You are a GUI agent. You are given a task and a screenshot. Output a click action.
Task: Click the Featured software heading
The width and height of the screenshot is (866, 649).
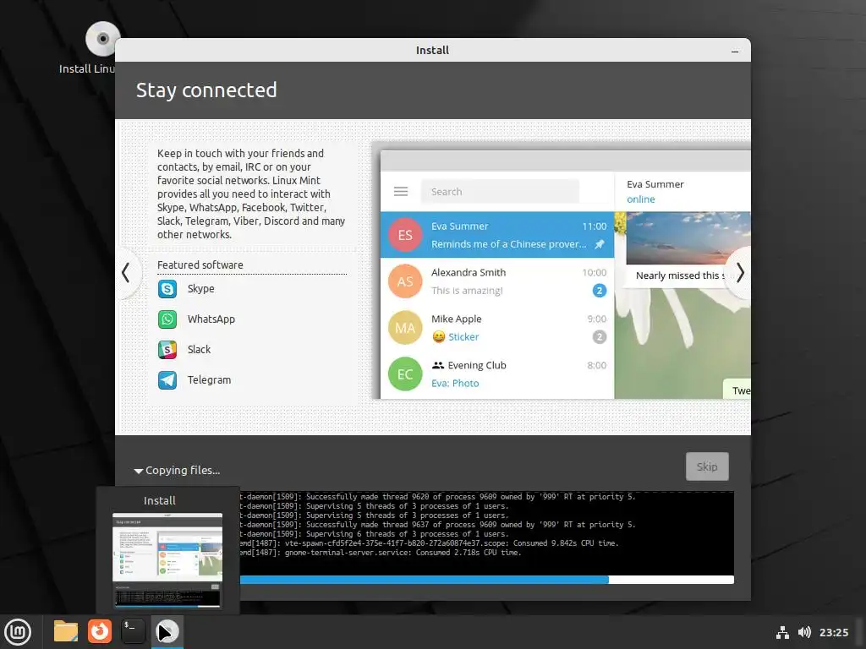tap(200, 265)
